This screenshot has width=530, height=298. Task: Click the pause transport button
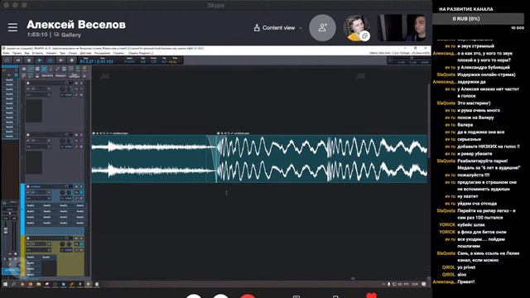tap(51, 60)
